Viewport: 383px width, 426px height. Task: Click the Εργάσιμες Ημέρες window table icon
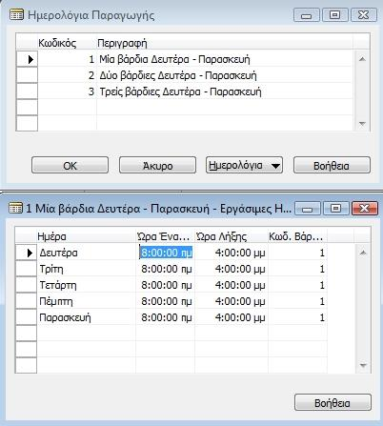(x=15, y=208)
